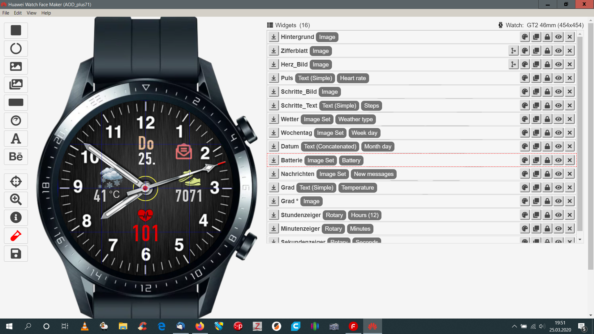Expand the Batterie widget row
The width and height of the screenshot is (594, 334).
pyautogui.click(x=273, y=160)
